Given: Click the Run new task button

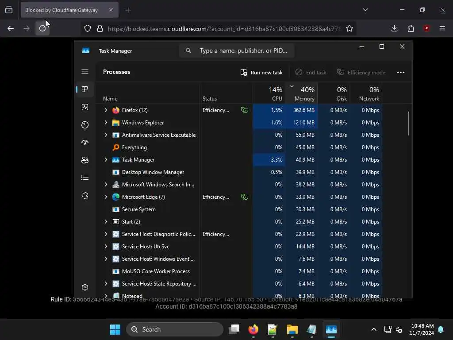Looking at the screenshot, I should 261,72.
